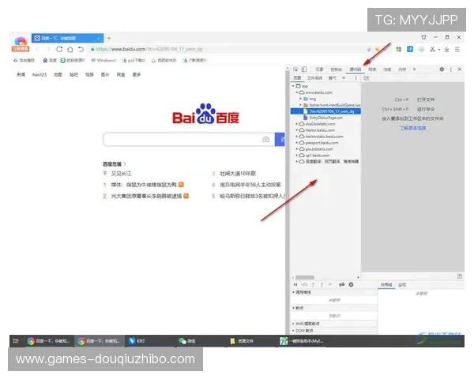This screenshot has height=379, width=474.
Task: Open the hao123 link on Baidu nav
Action: pyautogui.click(x=39, y=75)
